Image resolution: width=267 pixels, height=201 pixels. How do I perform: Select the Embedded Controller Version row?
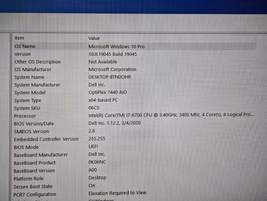[x=46, y=139]
